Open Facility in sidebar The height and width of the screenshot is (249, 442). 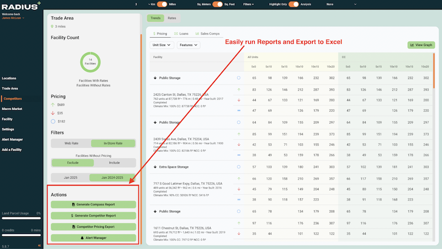tap(7, 119)
